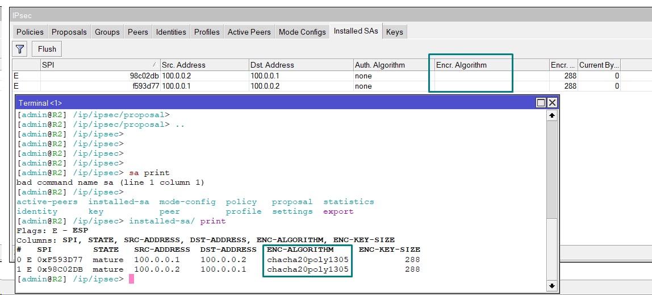Click the 'settings' completion text
The image size is (652, 295).
[292, 211]
